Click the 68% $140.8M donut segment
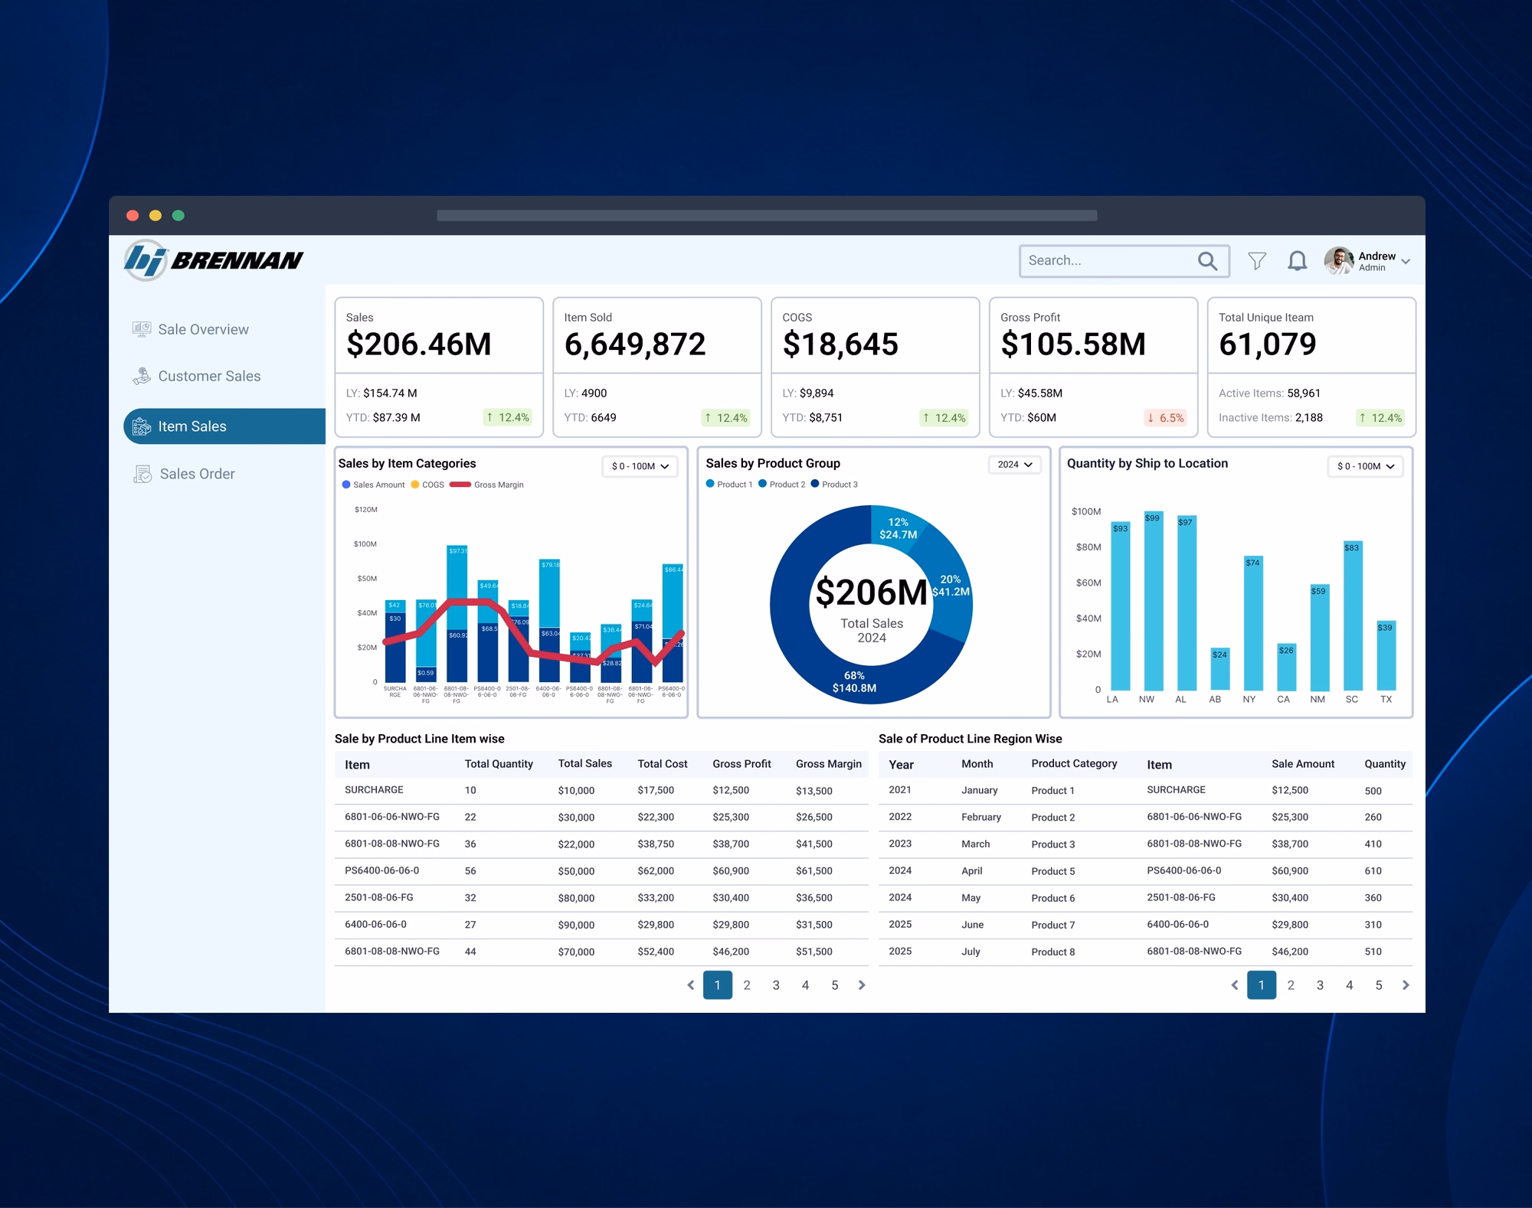 click(854, 681)
